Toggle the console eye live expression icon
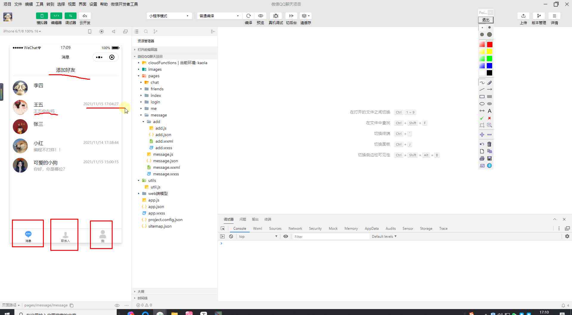The width and height of the screenshot is (572, 315). pyautogui.click(x=285, y=237)
